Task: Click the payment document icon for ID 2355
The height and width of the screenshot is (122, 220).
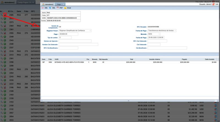Action: click(x=5, y=33)
